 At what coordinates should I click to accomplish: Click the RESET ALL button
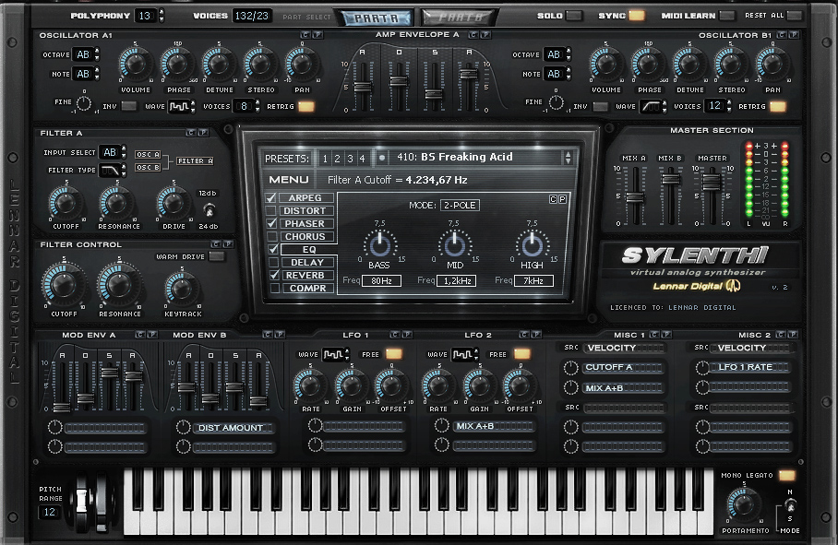[795, 16]
